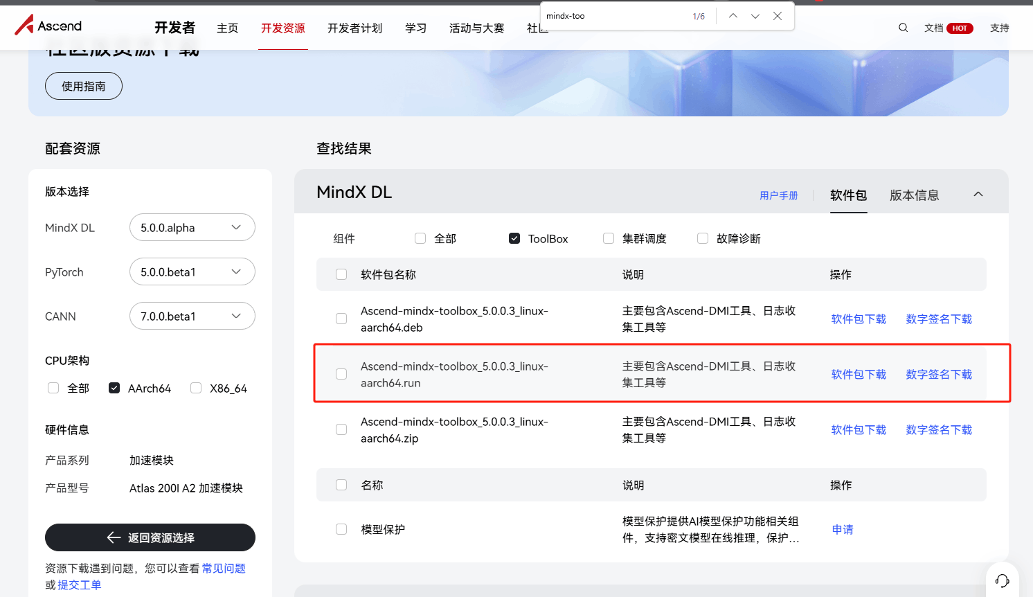Select the aarch64.zip package checkbox
The height and width of the screenshot is (597, 1033).
coord(341,429)
